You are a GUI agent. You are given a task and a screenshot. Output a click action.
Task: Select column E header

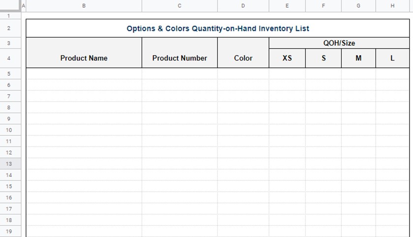pyautogui.click(x=287, y=6)
